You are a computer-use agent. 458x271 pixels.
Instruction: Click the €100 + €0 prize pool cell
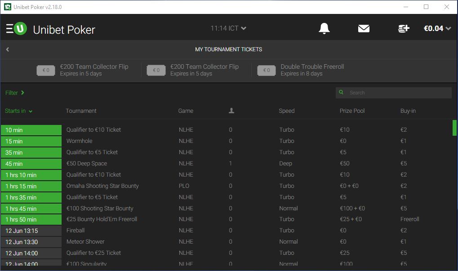tap(352, 209)
